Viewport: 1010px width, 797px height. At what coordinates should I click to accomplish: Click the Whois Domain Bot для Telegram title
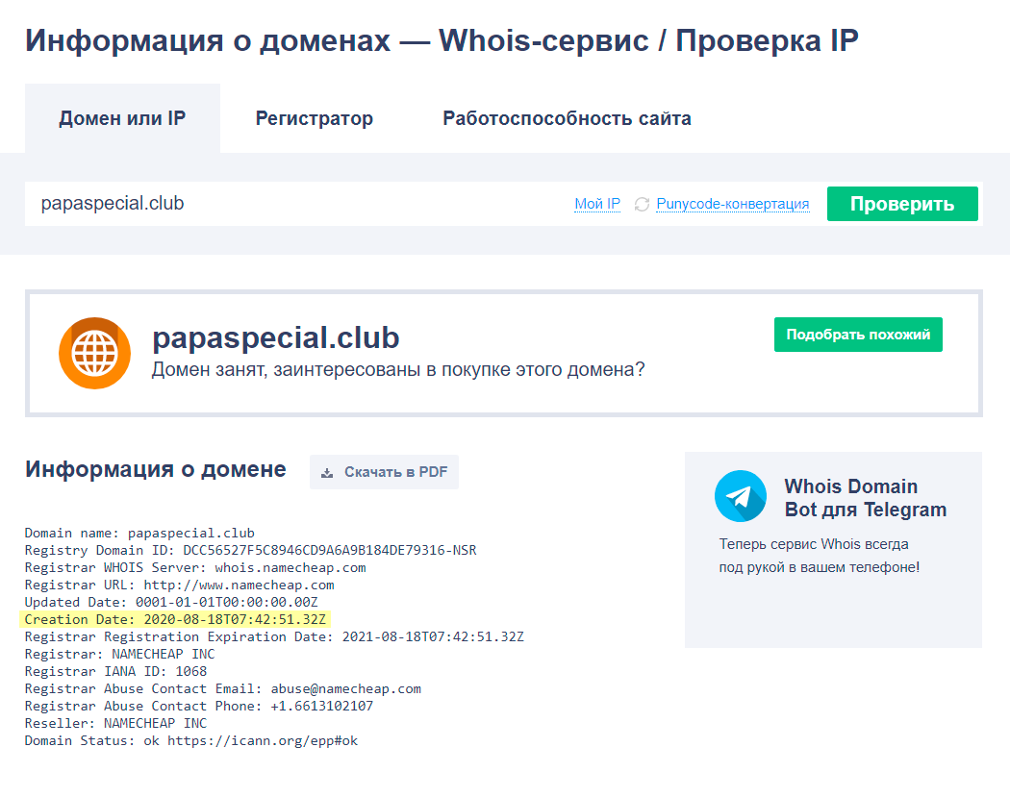click(865, 498)
